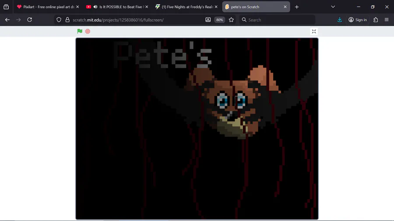Click the save page download icon in address bar
Image resolution: width=394 pixels, height=221 pixels.
pyautogui.click(x=208, y=20)
